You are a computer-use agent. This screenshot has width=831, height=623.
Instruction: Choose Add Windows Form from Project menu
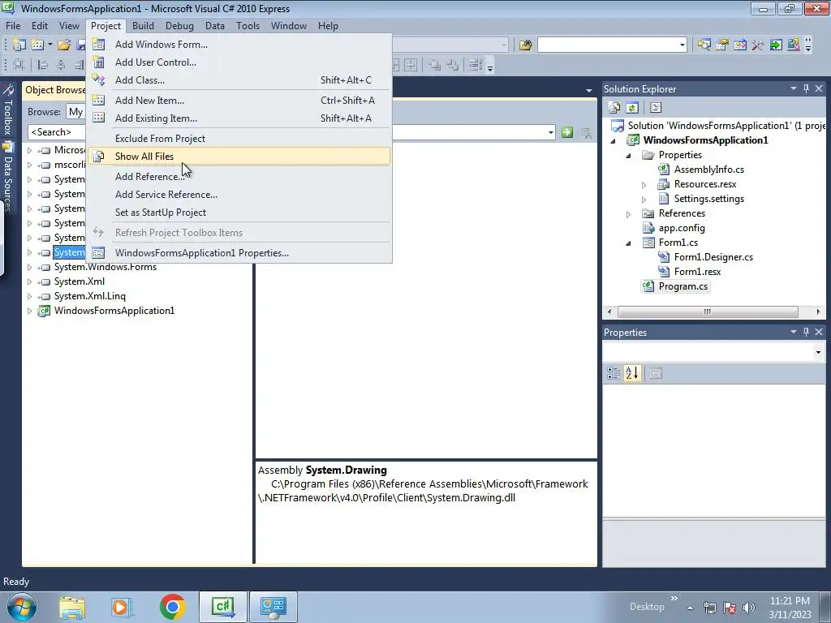239,45
